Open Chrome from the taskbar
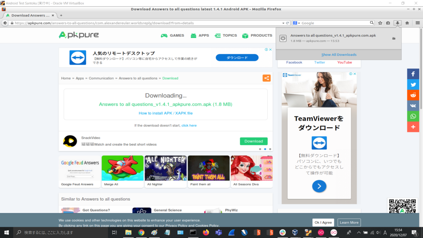 point(141,232)
